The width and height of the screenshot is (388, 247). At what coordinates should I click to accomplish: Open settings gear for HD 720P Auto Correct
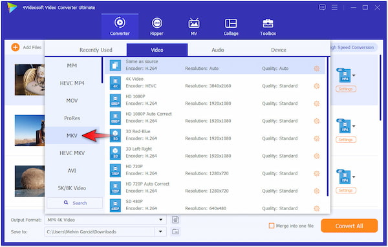(316, 191)
